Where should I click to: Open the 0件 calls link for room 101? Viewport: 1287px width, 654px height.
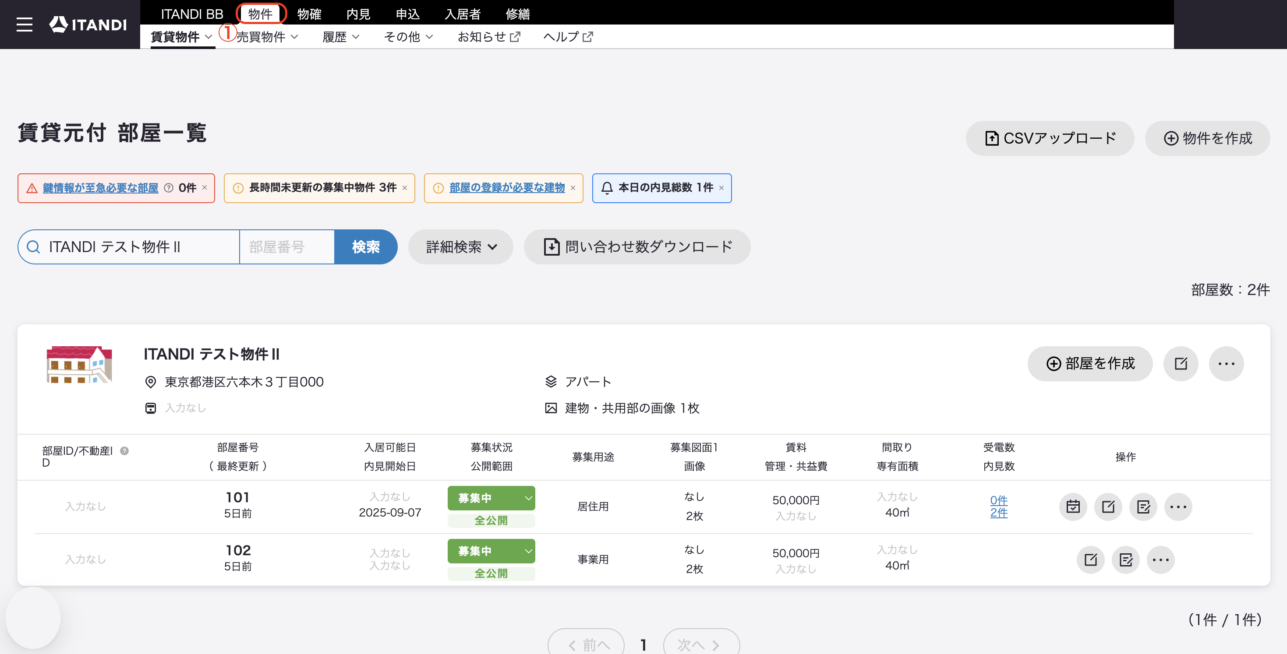pyautogui.click(x=999, y=500)
